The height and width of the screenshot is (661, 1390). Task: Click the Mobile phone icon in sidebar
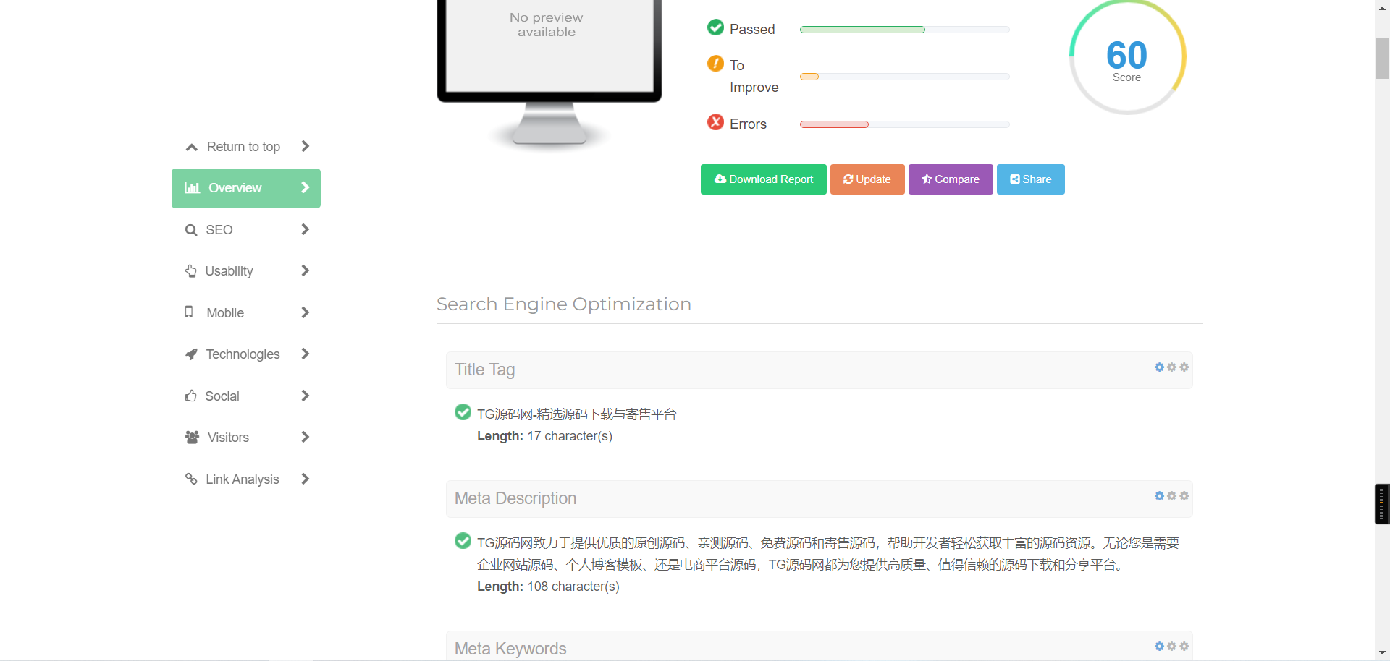point(189,312)
